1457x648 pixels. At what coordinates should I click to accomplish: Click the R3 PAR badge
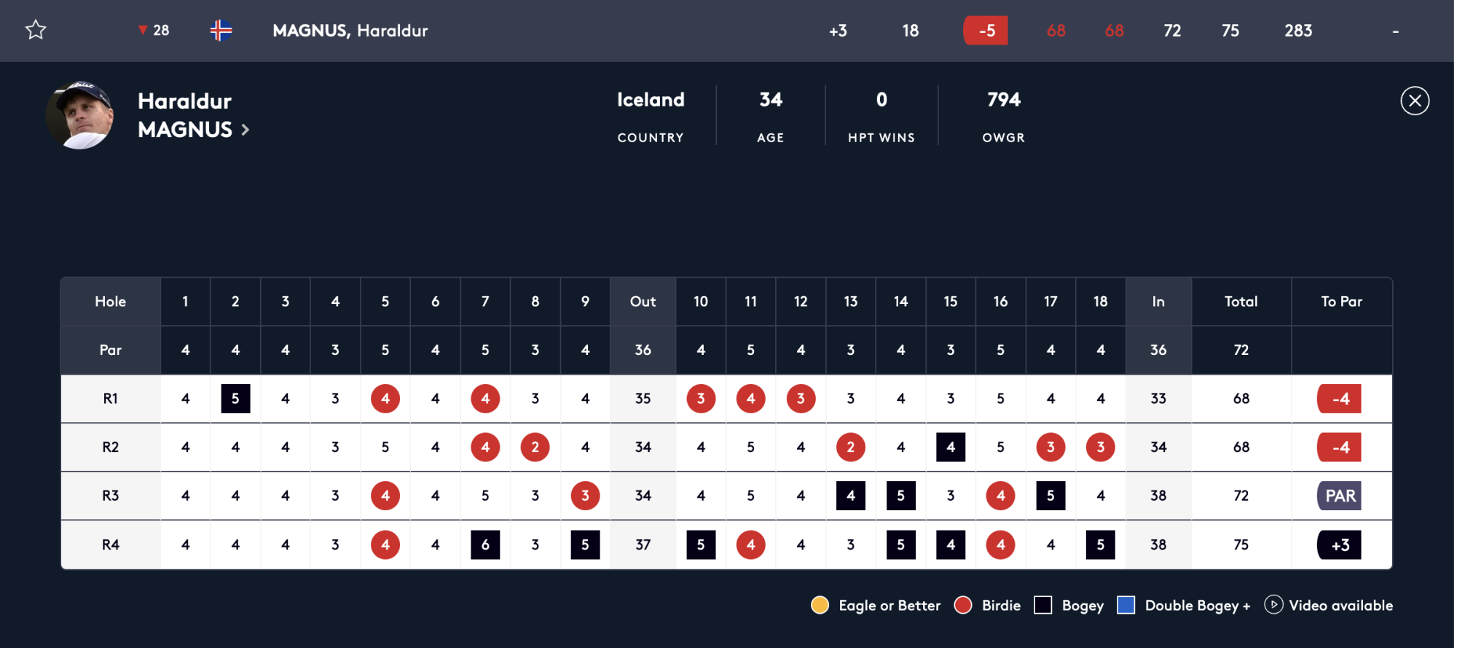click(1339, 496)
